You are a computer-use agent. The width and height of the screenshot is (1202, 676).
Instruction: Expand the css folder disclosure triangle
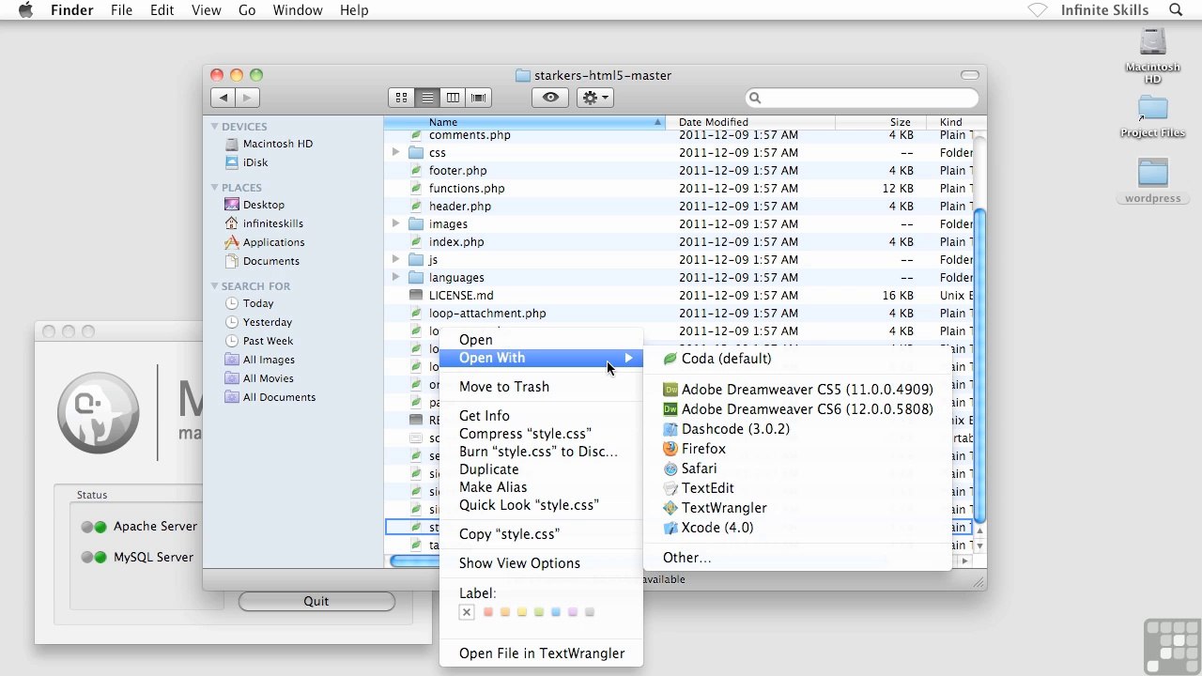396,152
